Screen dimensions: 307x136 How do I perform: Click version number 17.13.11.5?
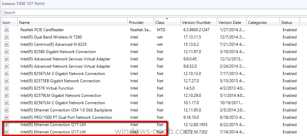[x=192, y=37]
